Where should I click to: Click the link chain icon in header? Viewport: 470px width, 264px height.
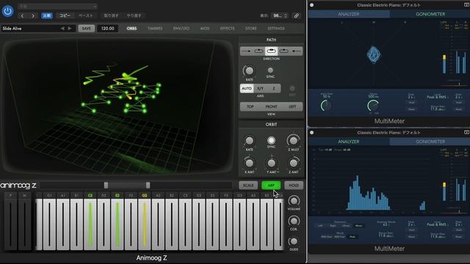297,15
